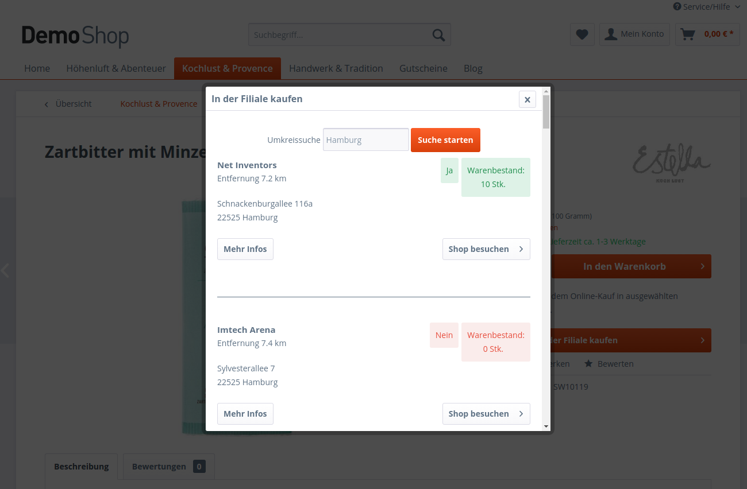
Task: Click the dialog title In der Filiale kaufen
Action: pos(257,99)
